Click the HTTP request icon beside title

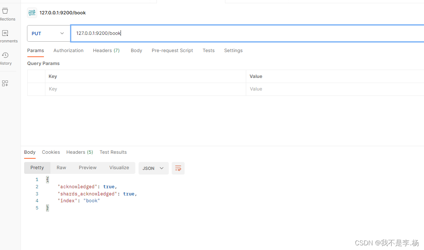coord(32,13)
